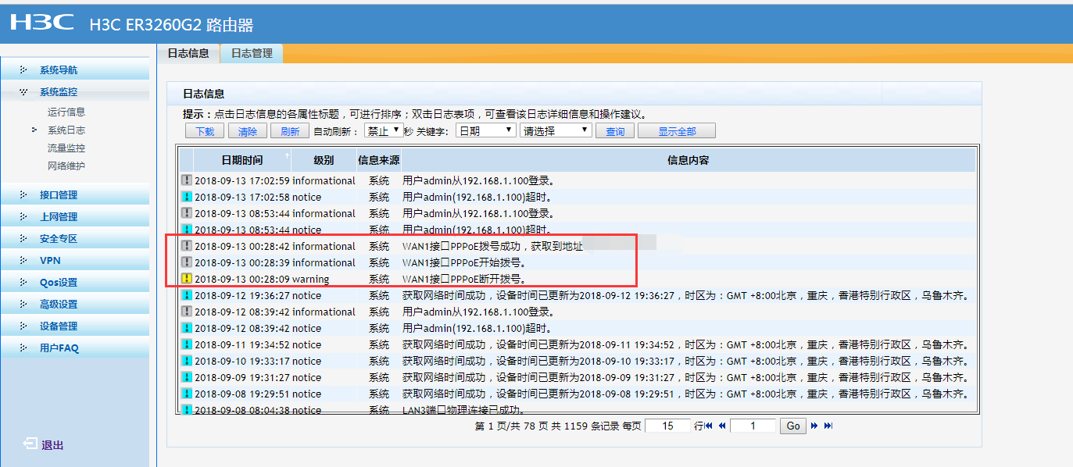The image size is (1073, 467).
Task: Select the 2018-09-13 08:53:44 informational entry
Action: click(578, 213)
